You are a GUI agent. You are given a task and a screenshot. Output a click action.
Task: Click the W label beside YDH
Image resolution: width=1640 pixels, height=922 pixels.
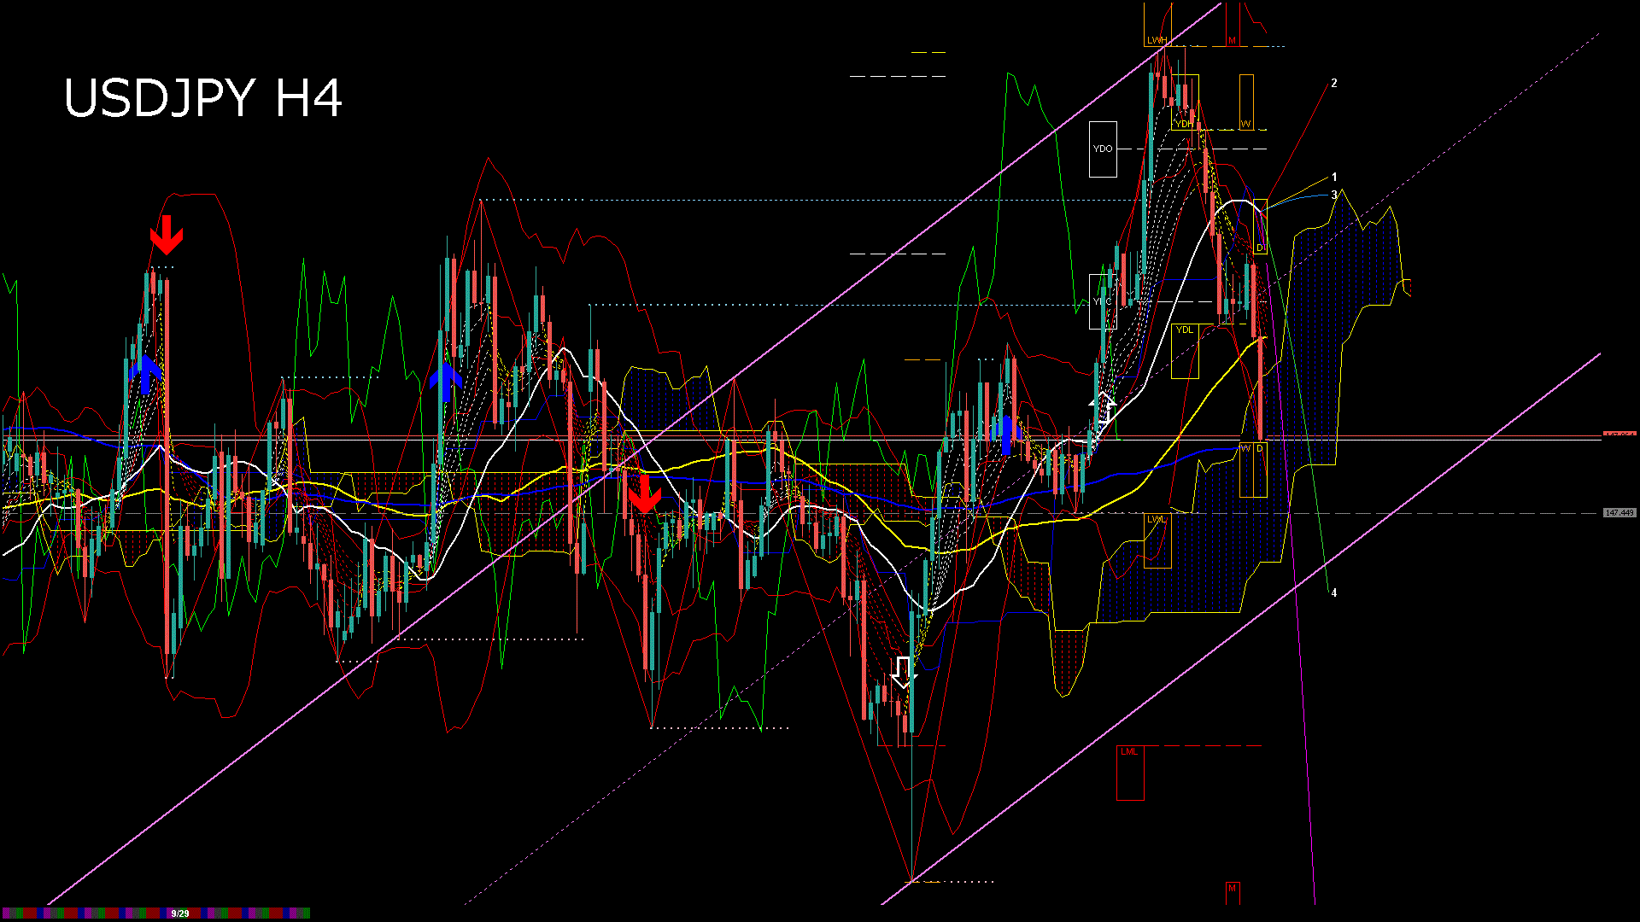click(1245, 125)
